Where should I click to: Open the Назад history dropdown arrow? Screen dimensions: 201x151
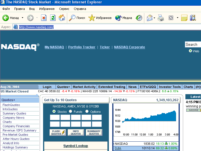23,18
